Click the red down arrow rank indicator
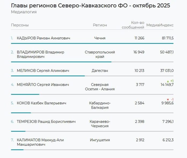 tap(168, 100)
